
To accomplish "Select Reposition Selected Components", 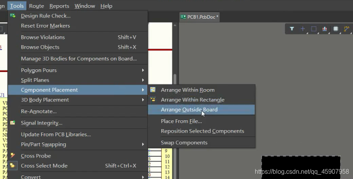I will (x=201, y=131).
